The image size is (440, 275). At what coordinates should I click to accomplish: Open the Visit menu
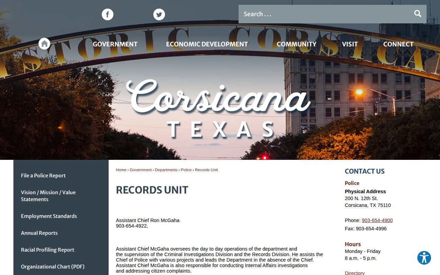coord(350,44)
